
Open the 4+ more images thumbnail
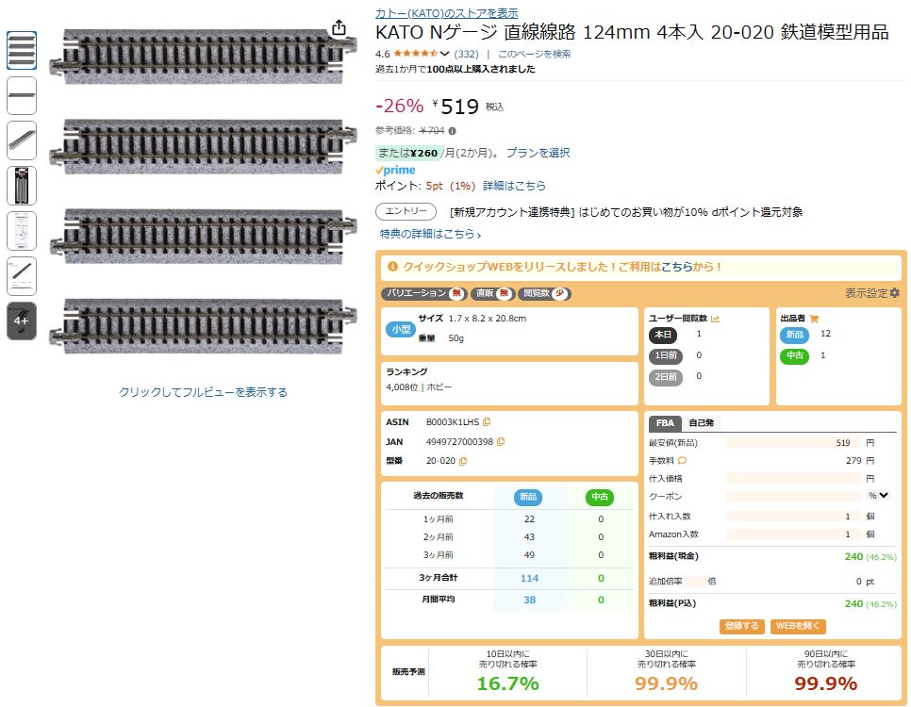[22, 321]
